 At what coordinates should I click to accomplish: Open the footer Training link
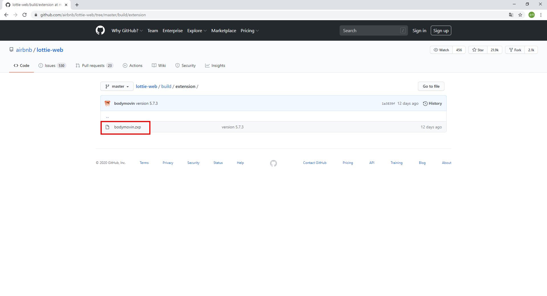pyautogui.click(x=397, y=163)
